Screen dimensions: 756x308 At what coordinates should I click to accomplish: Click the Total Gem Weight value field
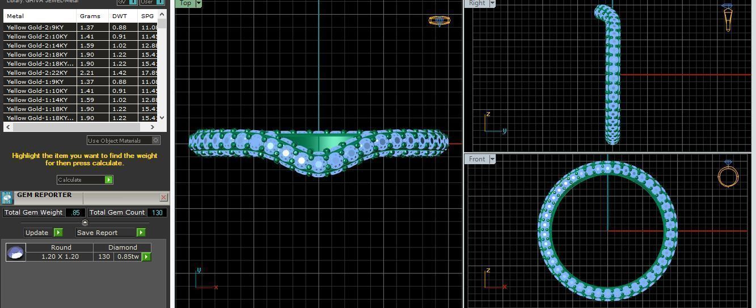75,212
